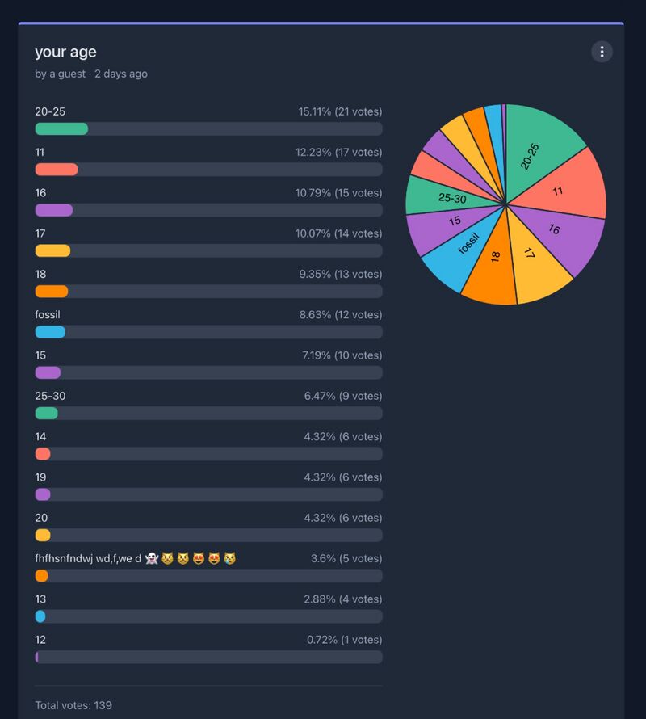This screenshot has width=646, height=719.
Task: Click the '15.11% (21 votes)' label
Action: (x=340, y=111)
